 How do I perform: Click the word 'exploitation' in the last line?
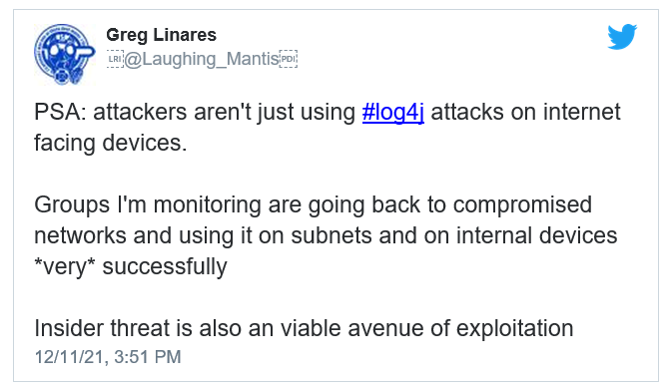point(514,329)
